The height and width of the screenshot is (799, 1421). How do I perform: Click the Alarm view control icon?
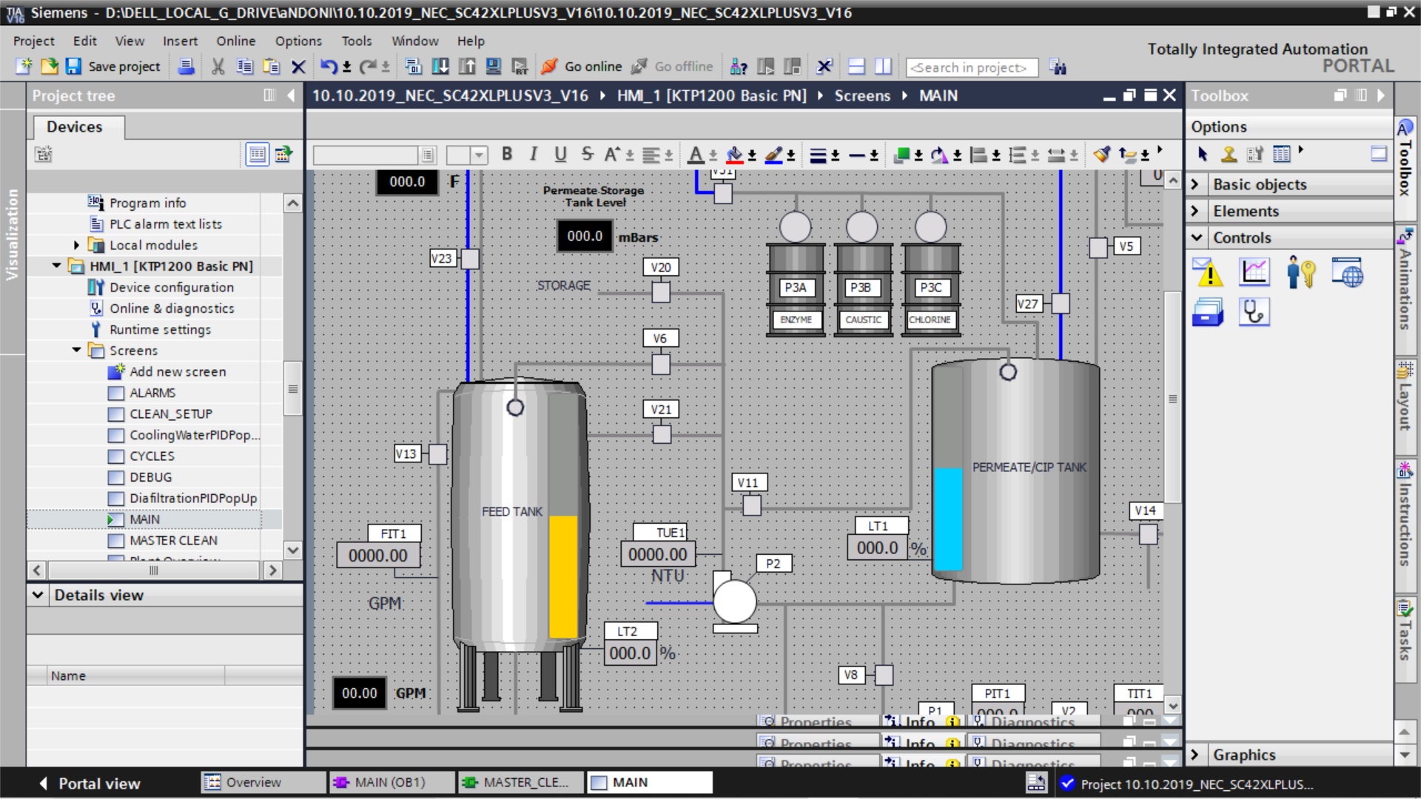[x=1207, y=272]
